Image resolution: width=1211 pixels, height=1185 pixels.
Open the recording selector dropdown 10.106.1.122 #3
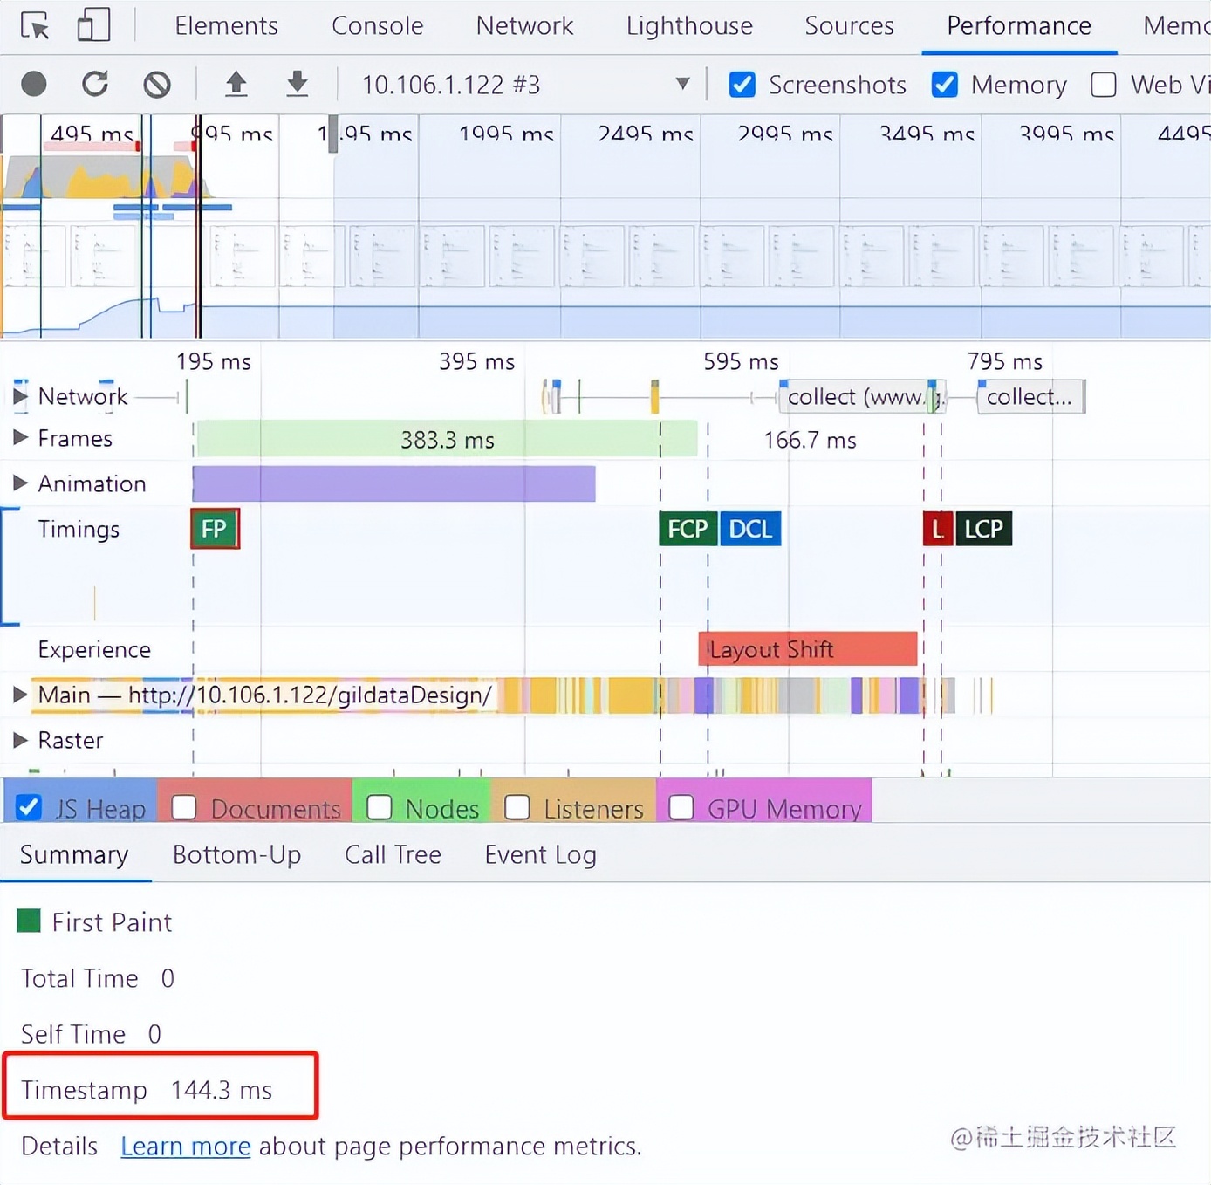click(x=525, y=85)
